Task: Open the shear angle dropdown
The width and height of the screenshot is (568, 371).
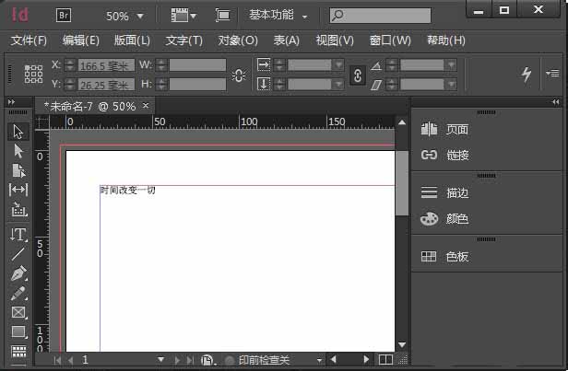Action: [451, 85]
